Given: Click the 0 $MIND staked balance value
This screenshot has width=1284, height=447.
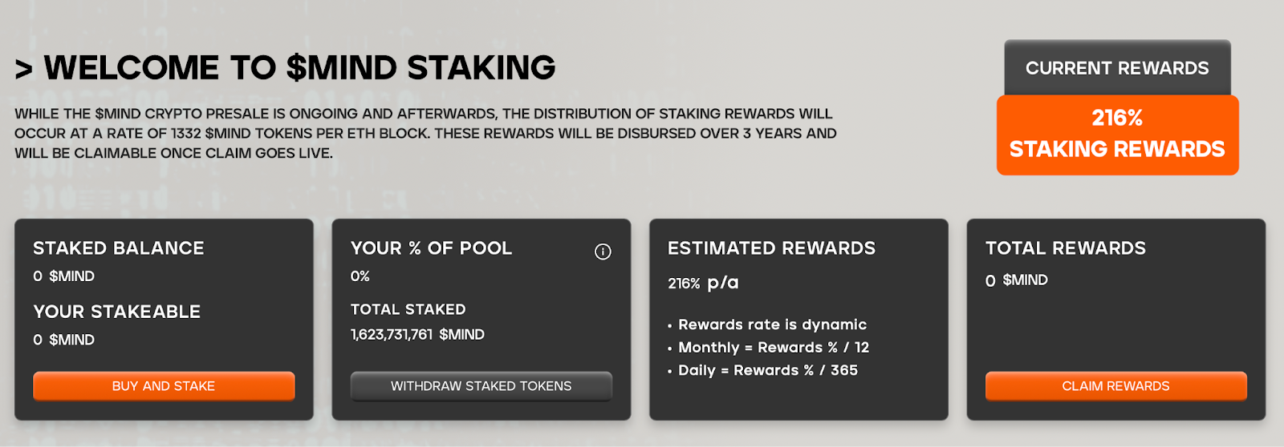Looking at the screenshot, I should pyautogui.click(x=64, y=276).
